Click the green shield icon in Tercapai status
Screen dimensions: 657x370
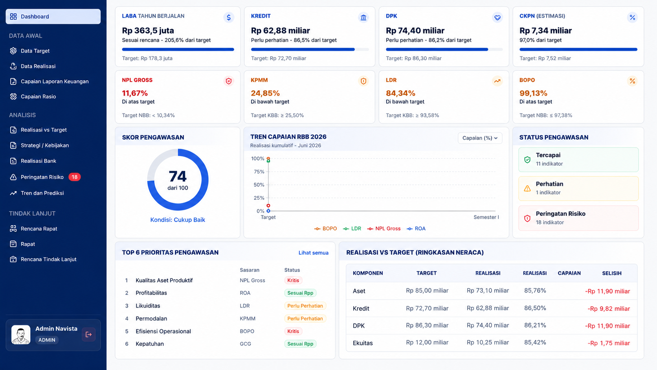tap(527, 160)
